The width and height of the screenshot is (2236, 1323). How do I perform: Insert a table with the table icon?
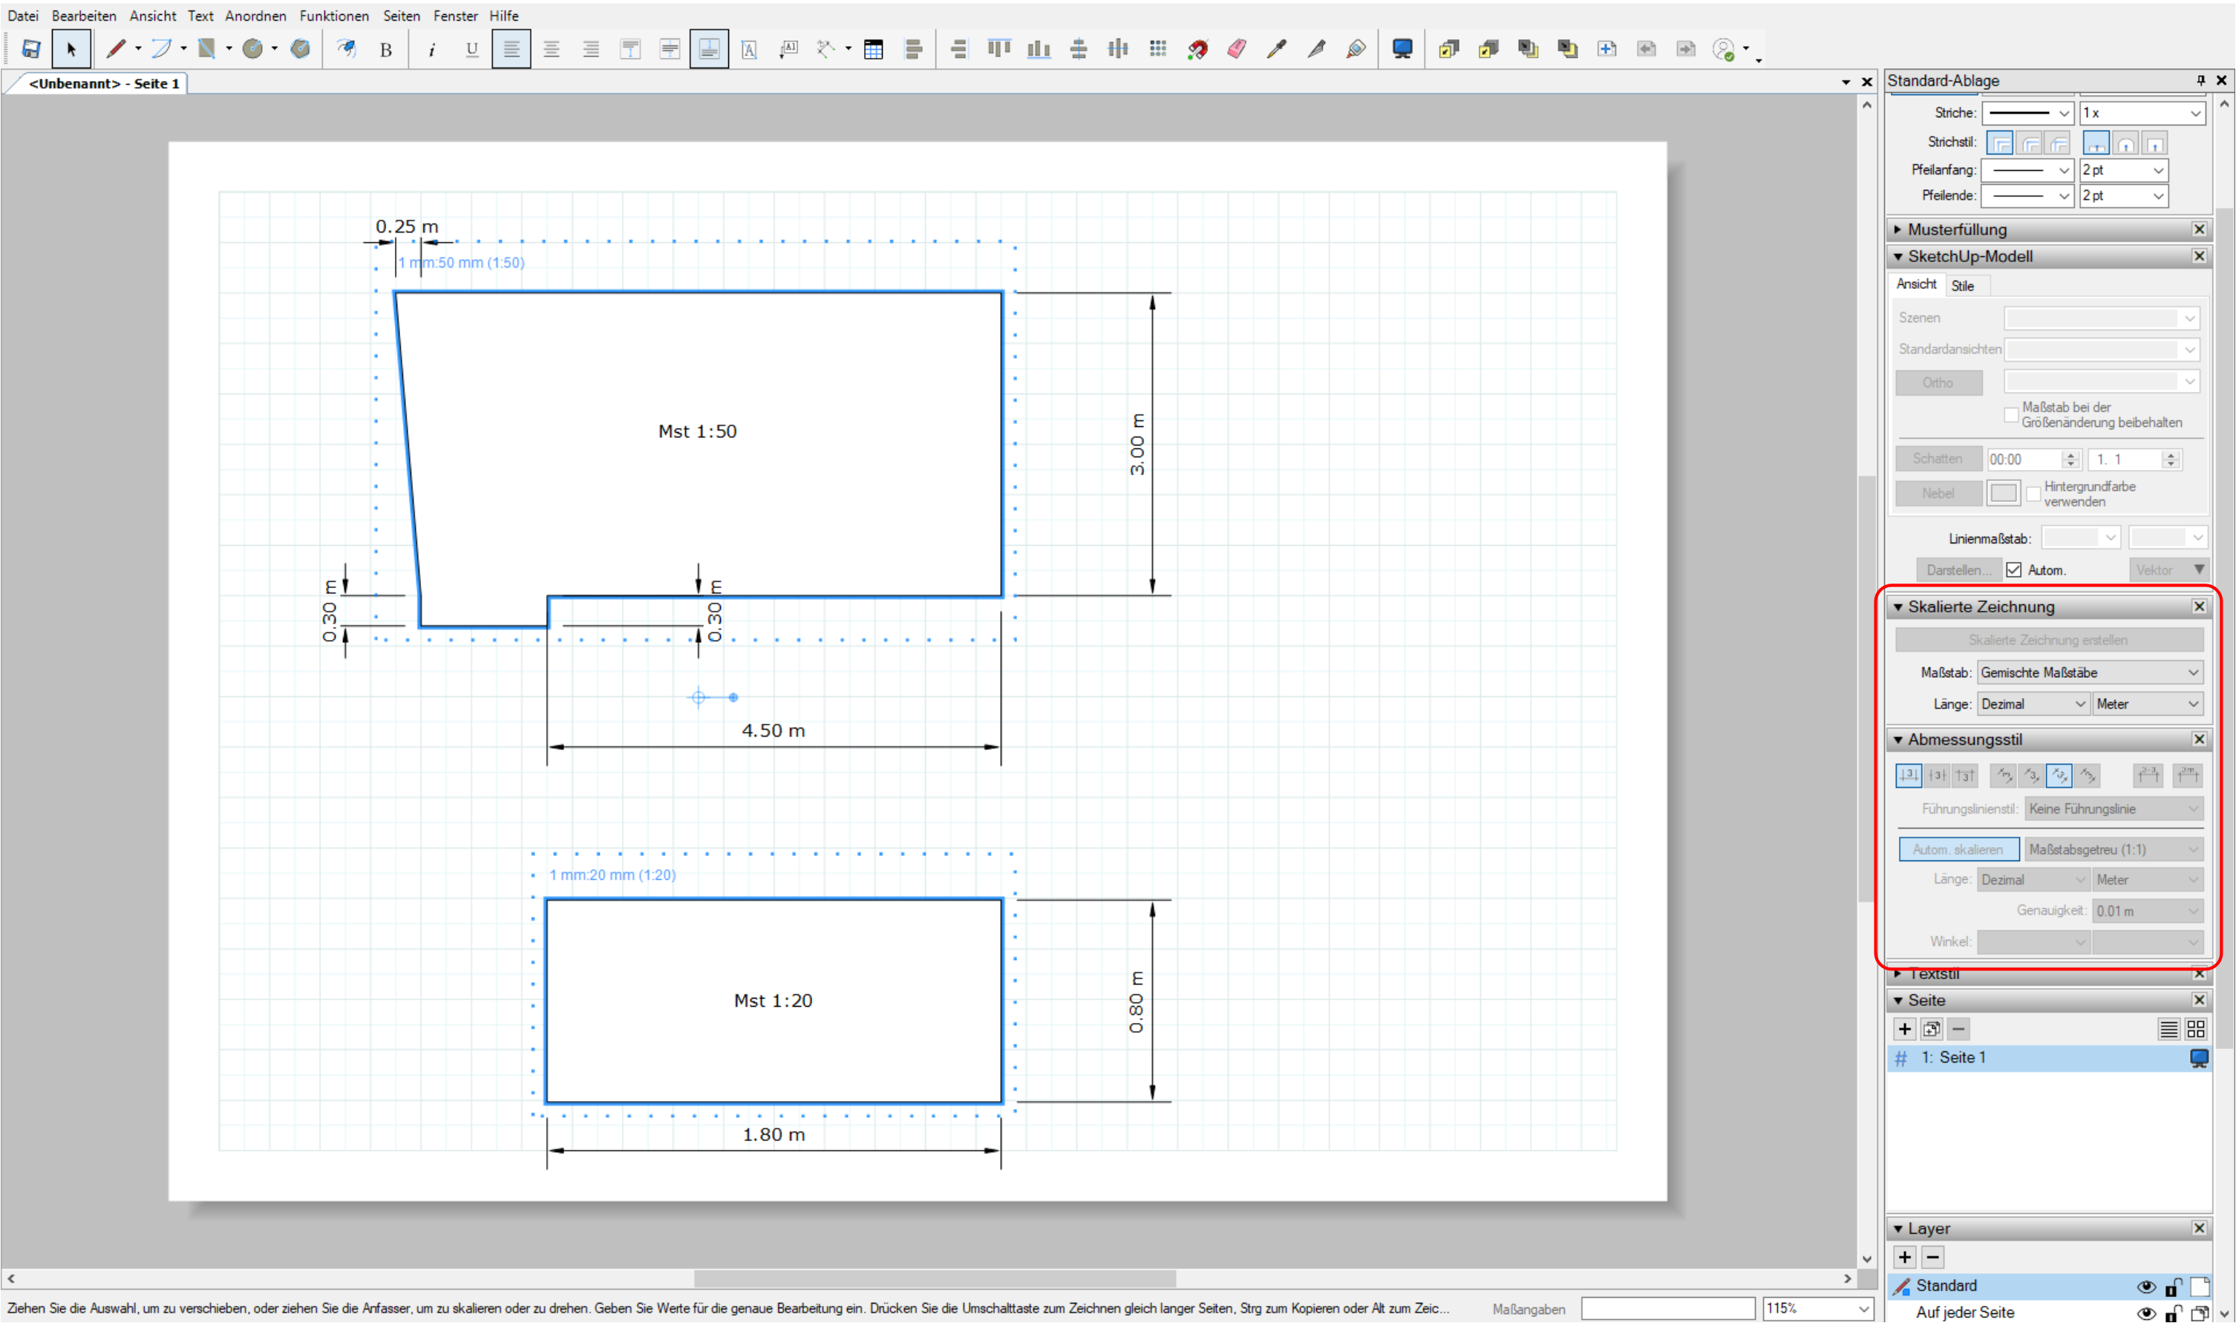(873, 49)
